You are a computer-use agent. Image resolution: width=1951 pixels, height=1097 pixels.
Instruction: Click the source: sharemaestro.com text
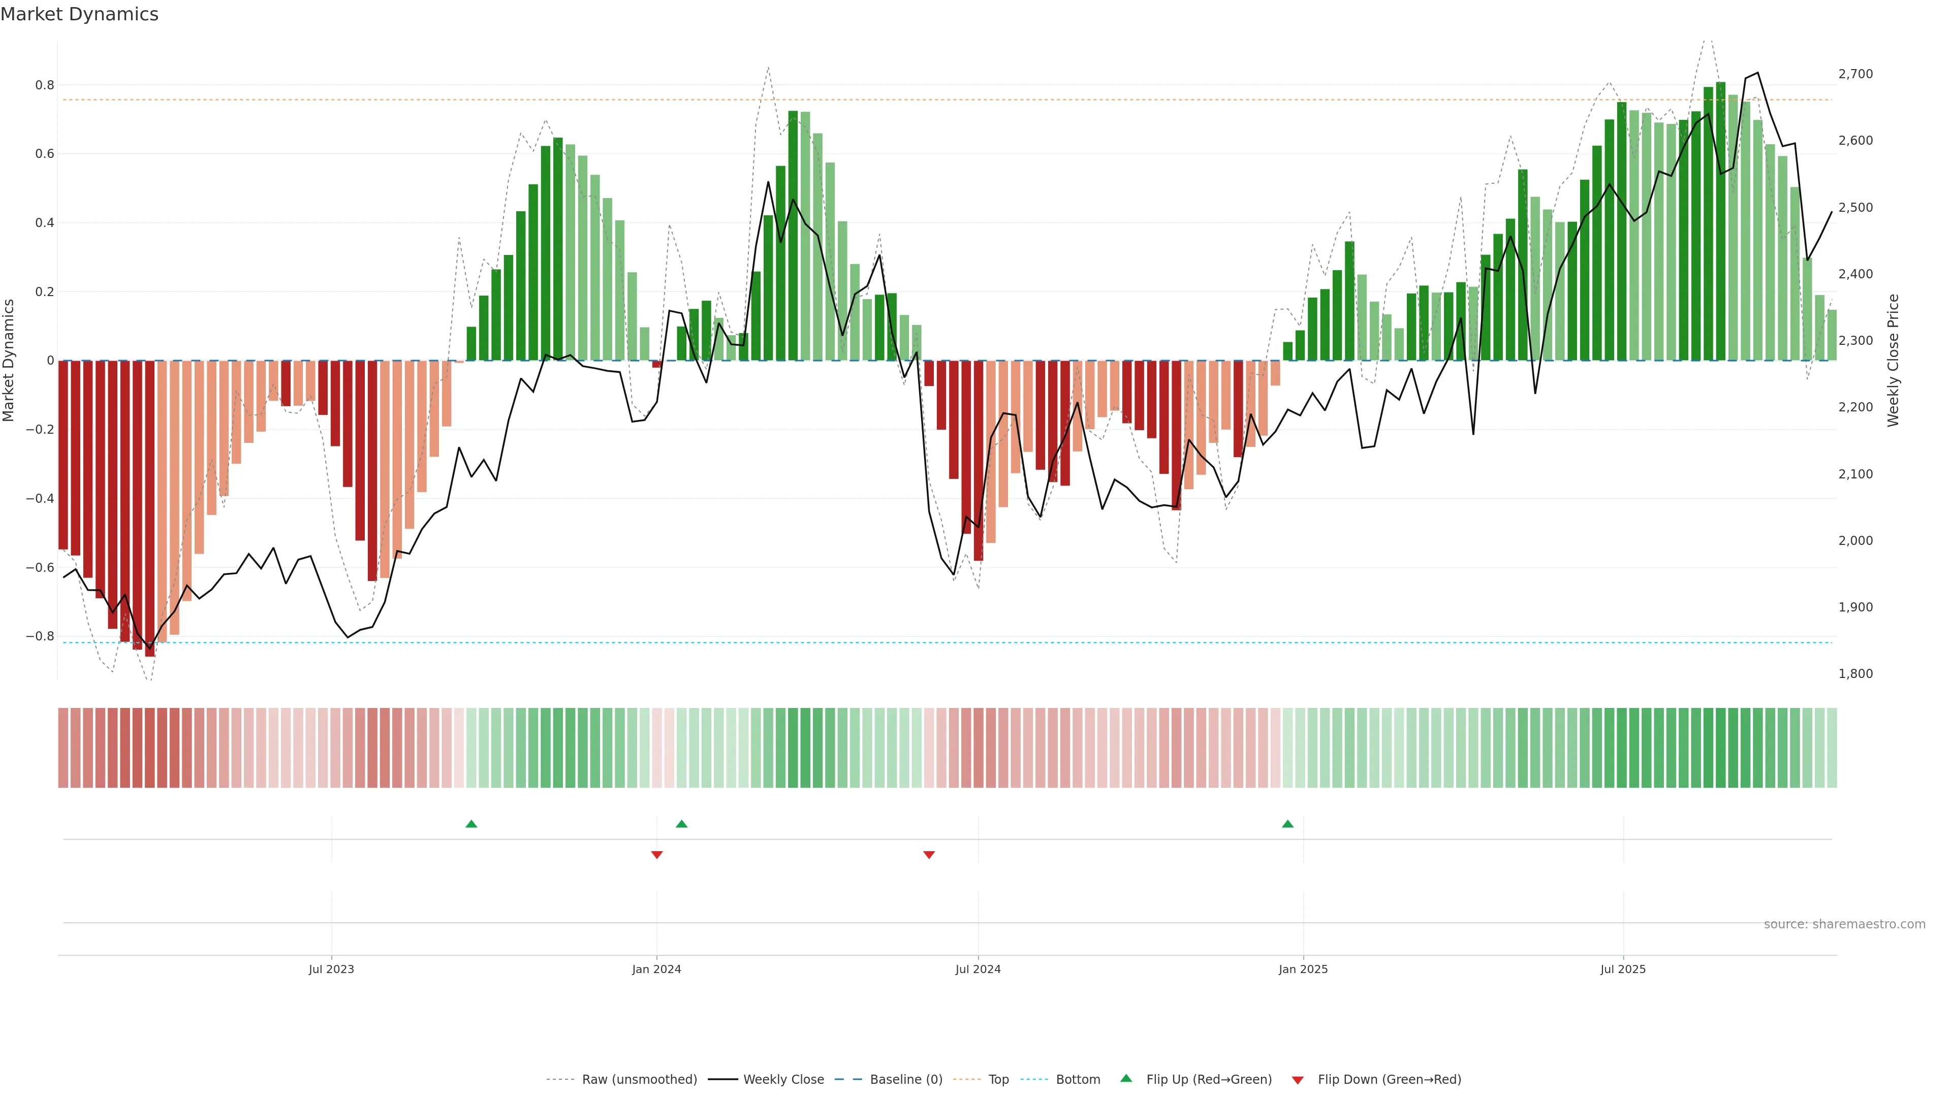[x=1844, y=924]
